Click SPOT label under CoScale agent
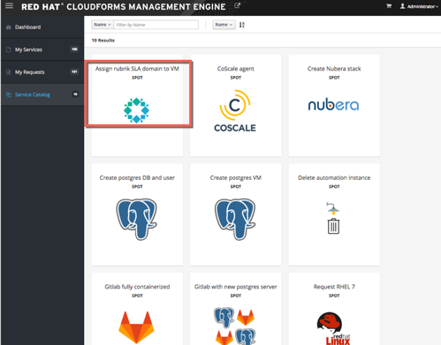The image size is (441, 345). (x=236, y=78)
